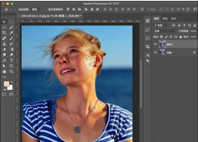Enable the 显示变换控件 checkbox

click(x=46, y=10)
